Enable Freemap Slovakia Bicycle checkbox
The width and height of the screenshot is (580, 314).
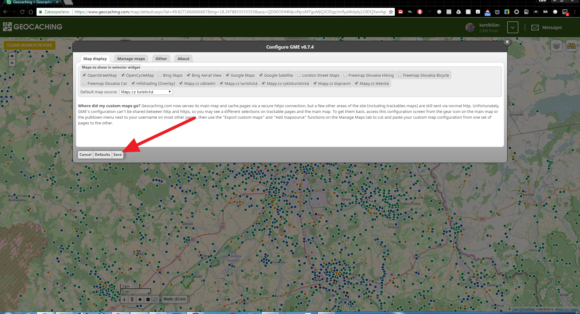coord(400,75)
